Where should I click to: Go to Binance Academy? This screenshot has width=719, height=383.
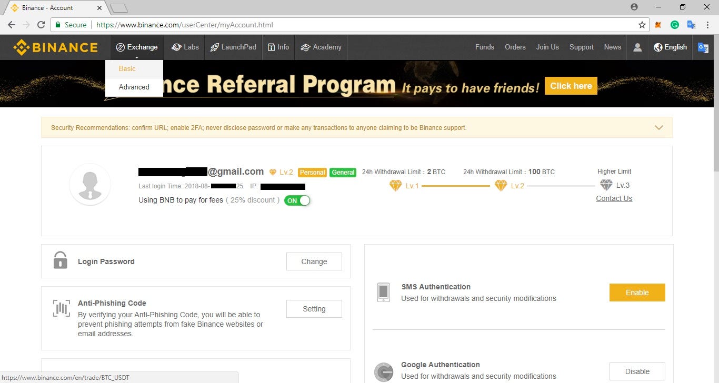[x=321, y=47]
